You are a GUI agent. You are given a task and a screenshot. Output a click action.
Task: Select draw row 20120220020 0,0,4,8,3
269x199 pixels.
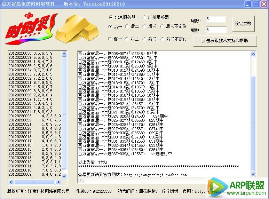click(x=35, y=128)
